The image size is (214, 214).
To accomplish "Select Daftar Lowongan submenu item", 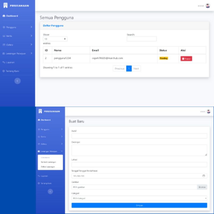I will coord(48,167).
